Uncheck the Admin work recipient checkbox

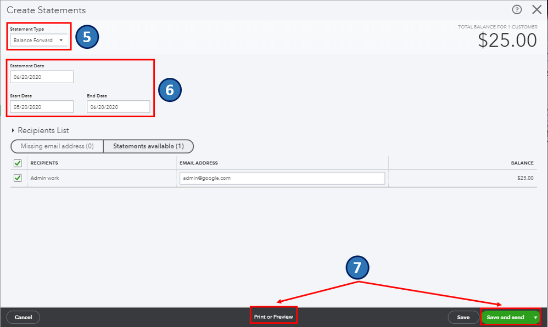click(x=18, y=178)
